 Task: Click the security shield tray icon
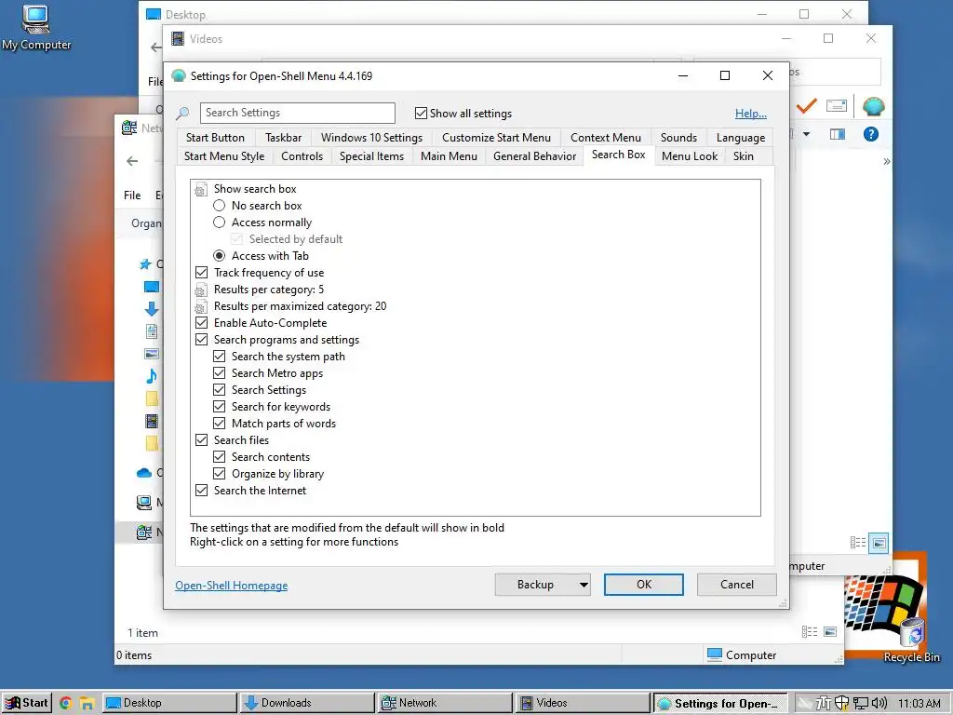click(x=841, y=704)
